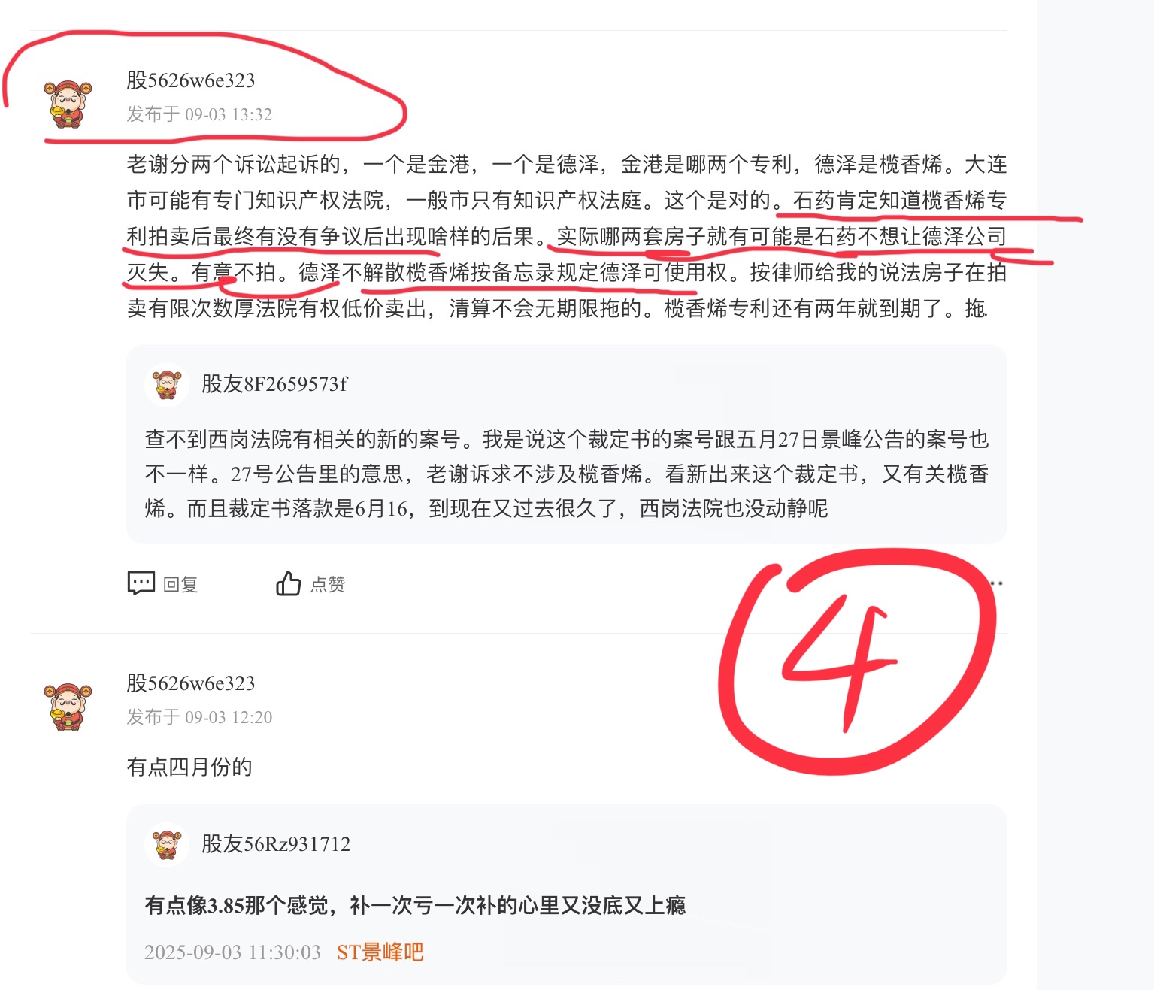Open quoted user 股友56Rz931712 profile
The height and width of the screenshot is (990, 1154).
click(x=276, y=844)
